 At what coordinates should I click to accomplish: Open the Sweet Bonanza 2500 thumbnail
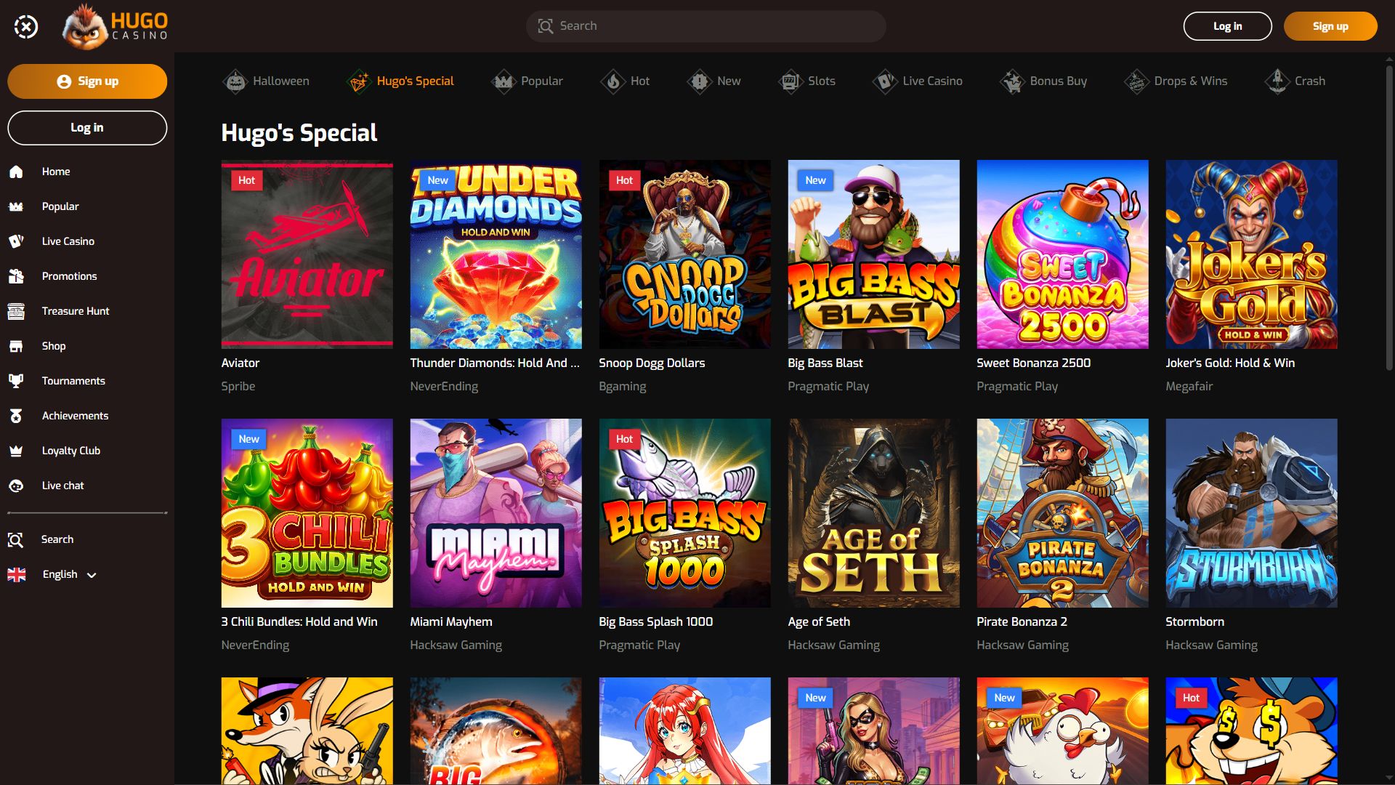click(1062, 254)
